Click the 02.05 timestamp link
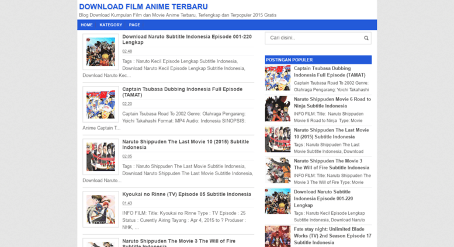 pos(127,156)
